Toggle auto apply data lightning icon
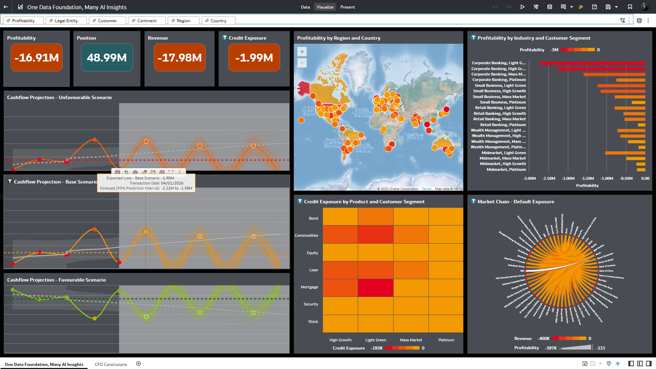Screen dimensions: 656x369 coord(618,363)
